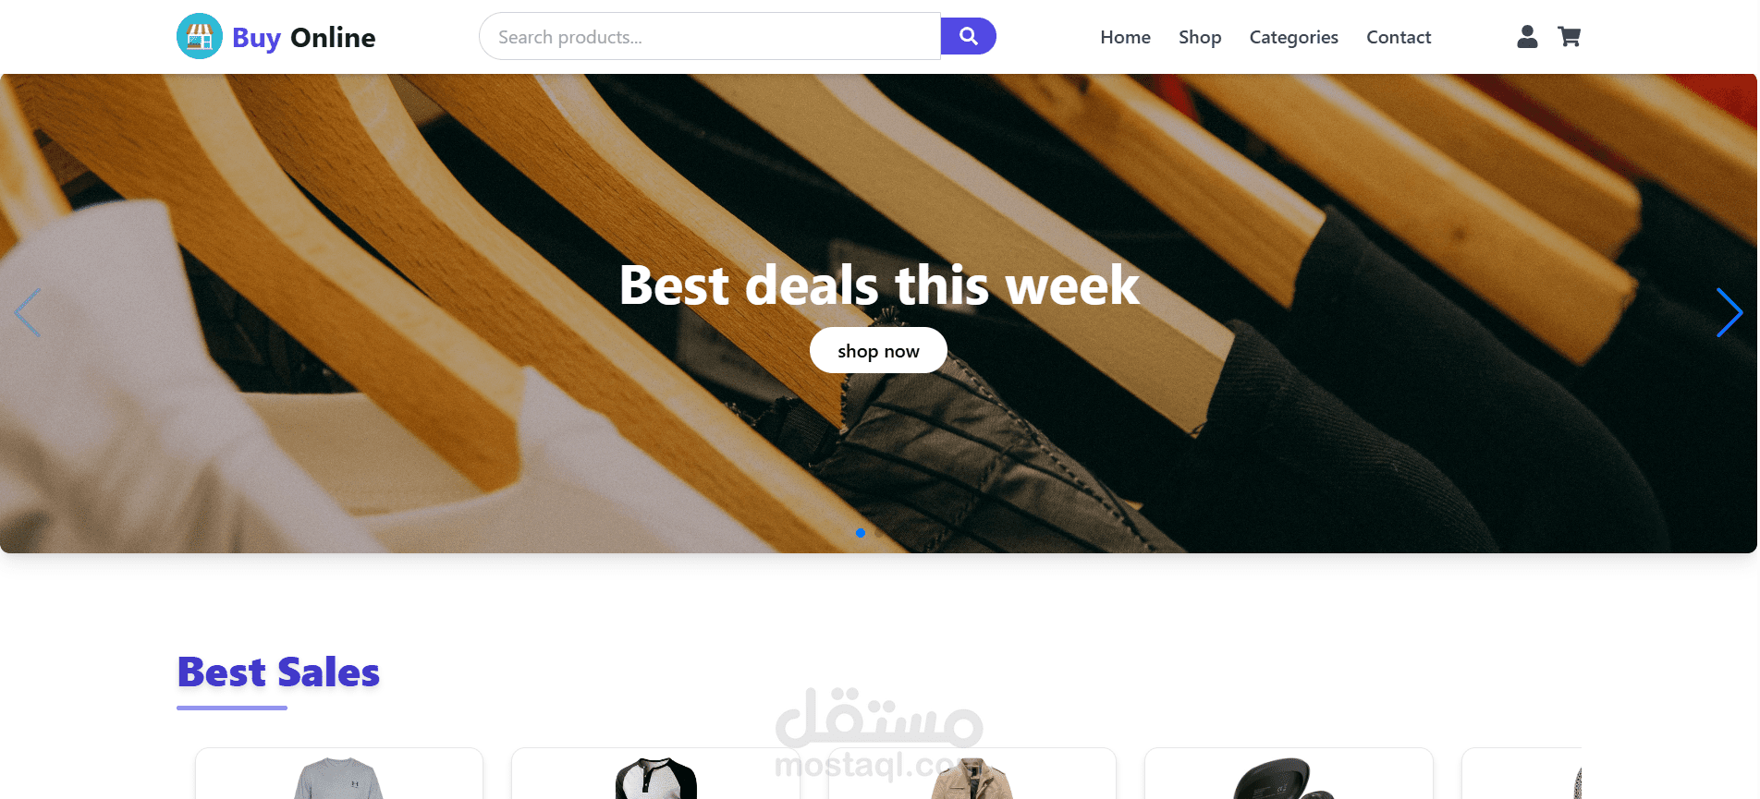Expand the Categories menu item
This screenshot has width=1760, height=799.
pos(1293,37)
